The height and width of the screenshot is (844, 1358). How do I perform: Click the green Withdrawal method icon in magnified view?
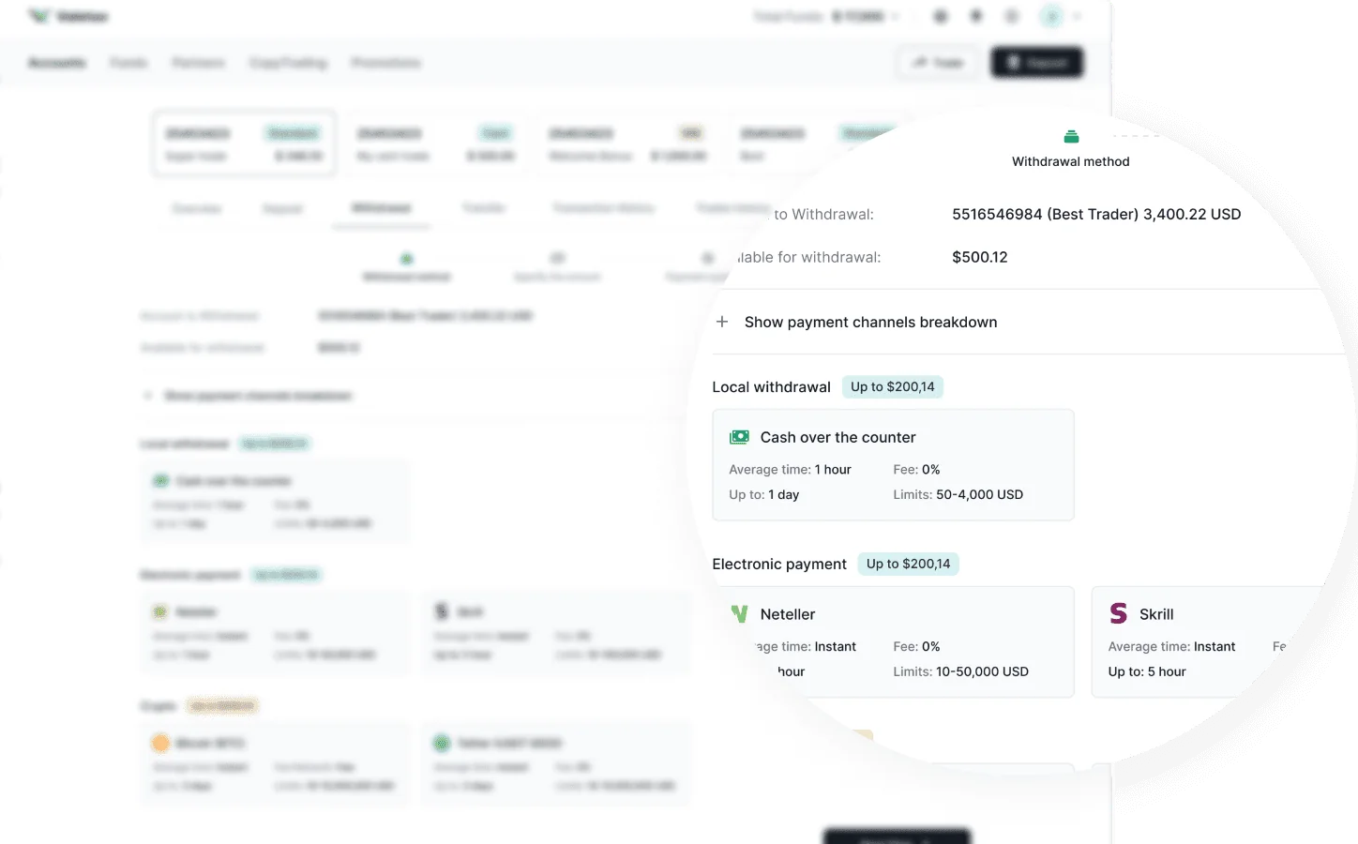pyautogui.click(x=1071, y=137)
